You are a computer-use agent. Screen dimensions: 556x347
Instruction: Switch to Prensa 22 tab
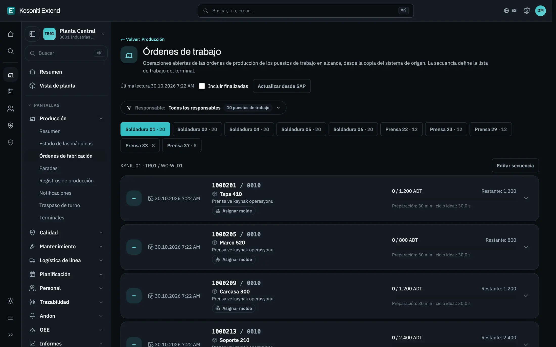pos(401,129)
